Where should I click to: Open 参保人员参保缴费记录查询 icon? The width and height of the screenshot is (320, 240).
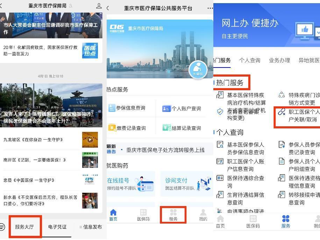[x=282, y=144]
